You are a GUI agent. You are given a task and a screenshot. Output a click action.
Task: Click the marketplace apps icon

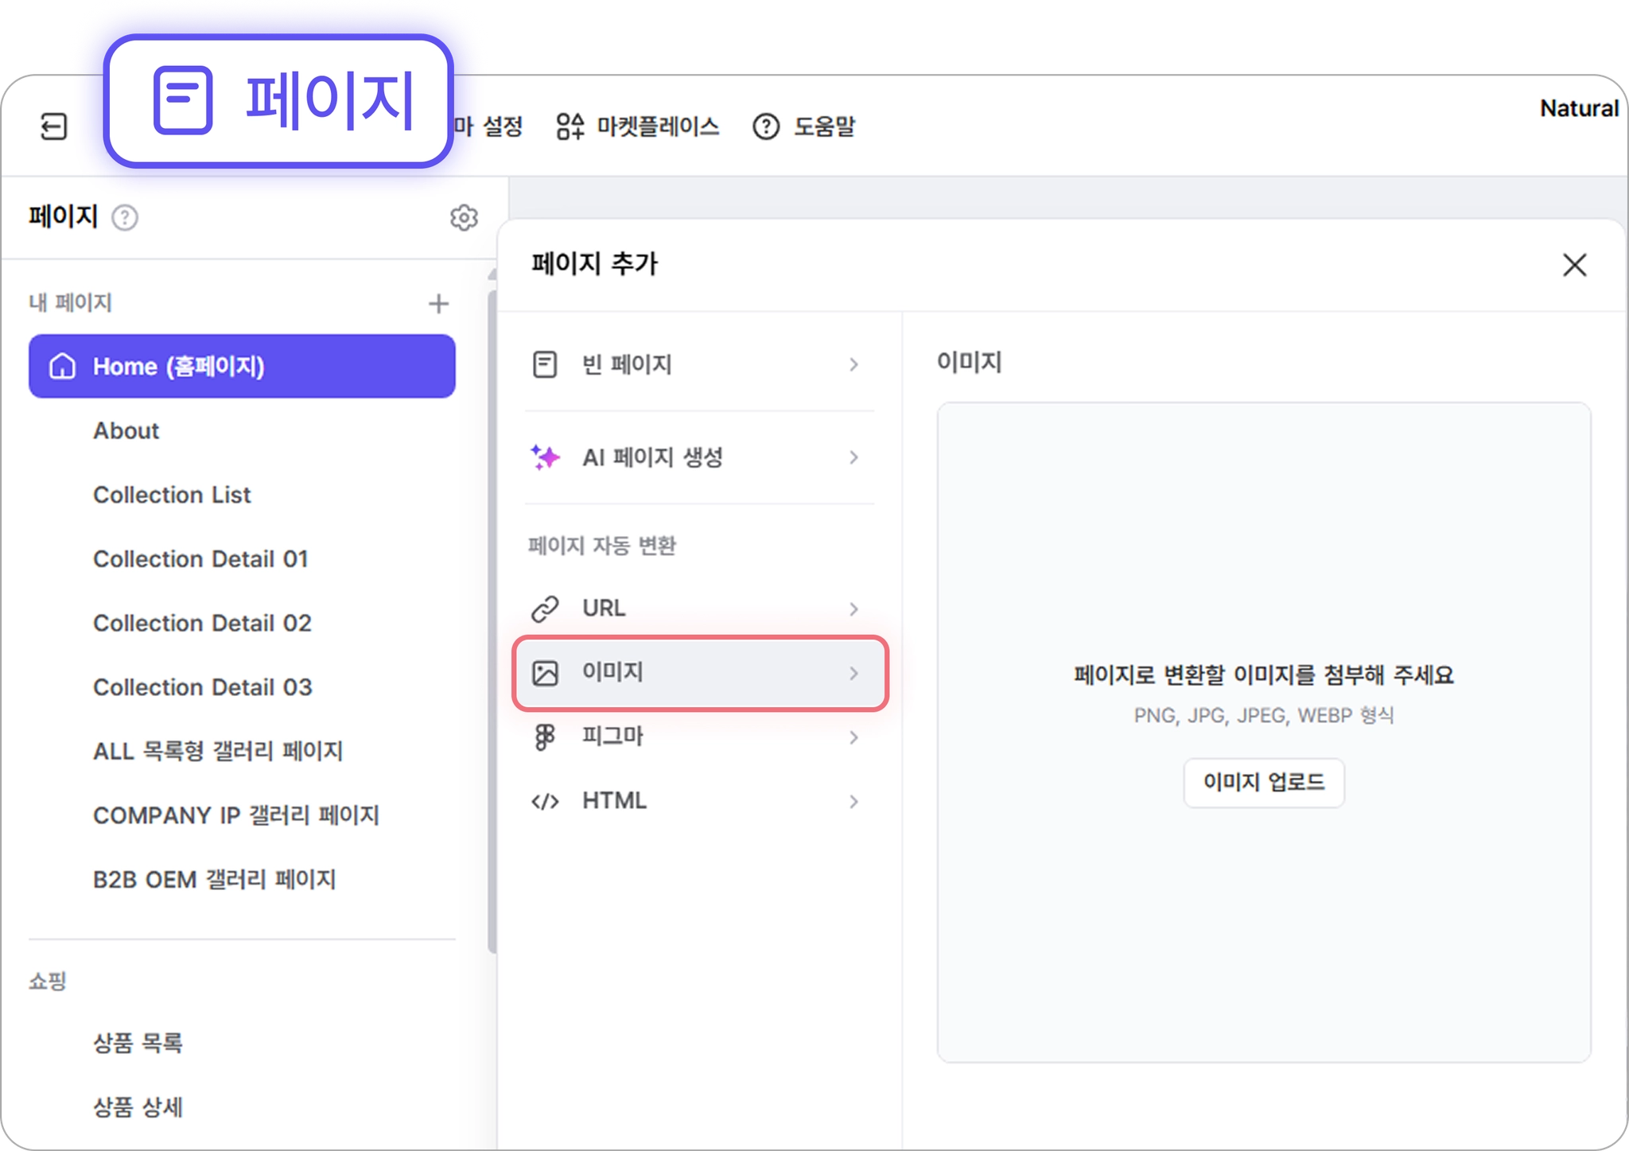(570, 126)
